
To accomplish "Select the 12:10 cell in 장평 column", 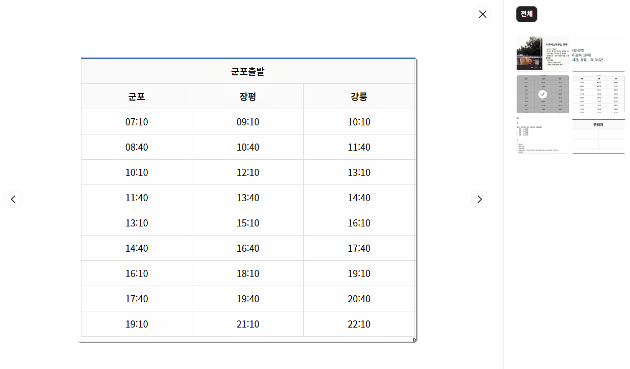I will (x=248, y=172).
